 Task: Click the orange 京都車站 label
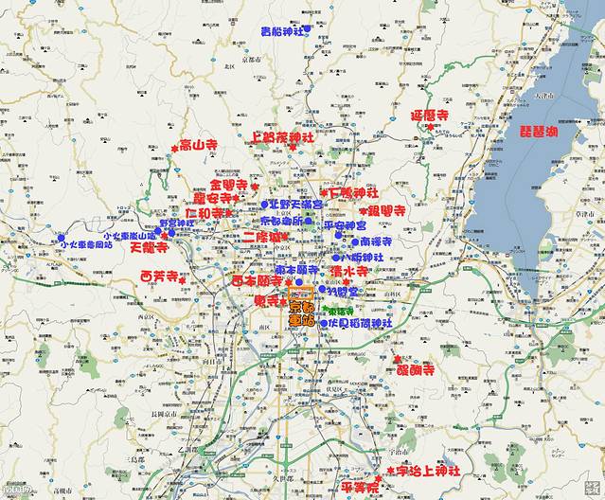tap(302, 315)
